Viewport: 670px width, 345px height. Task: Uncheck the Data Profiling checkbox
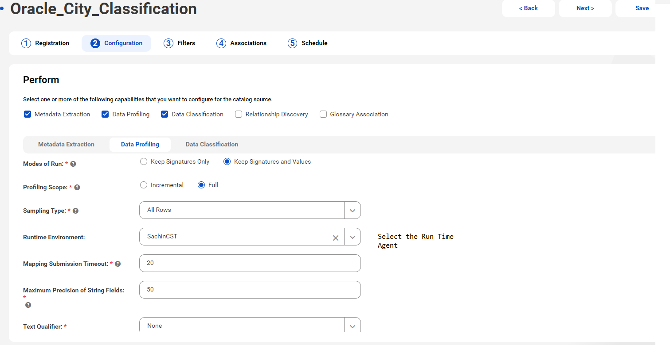tap(105, 114)
